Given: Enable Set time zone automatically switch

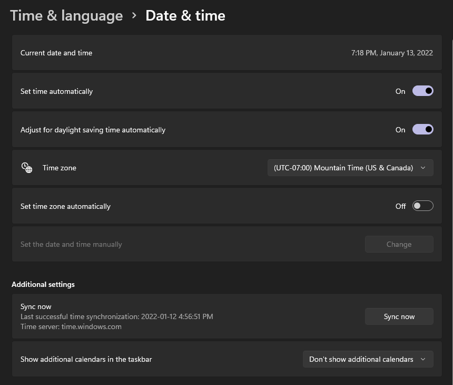Looking at the screenshot, I should (x=422, y=206).
